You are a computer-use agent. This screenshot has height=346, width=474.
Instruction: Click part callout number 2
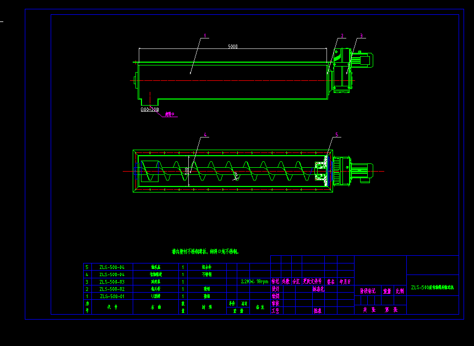click(x=342, y=36)
